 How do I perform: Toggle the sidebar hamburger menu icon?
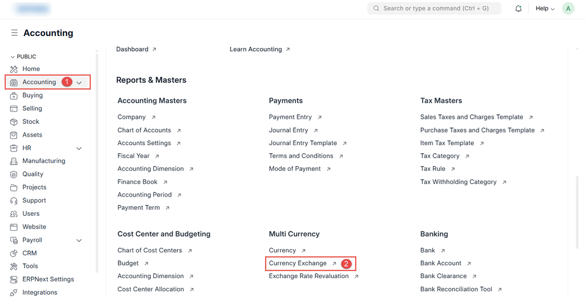point(14,33)
